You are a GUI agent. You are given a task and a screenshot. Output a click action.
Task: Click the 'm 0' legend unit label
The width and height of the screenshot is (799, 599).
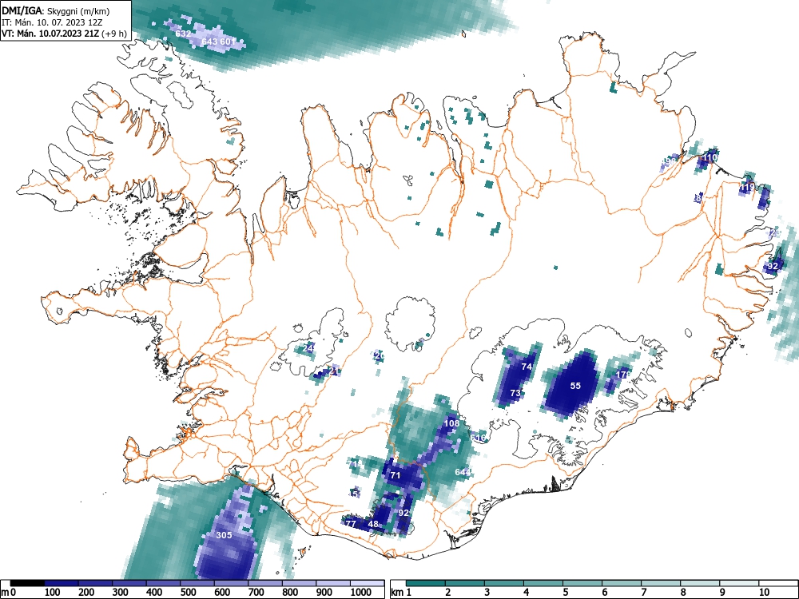coord(8,593)
